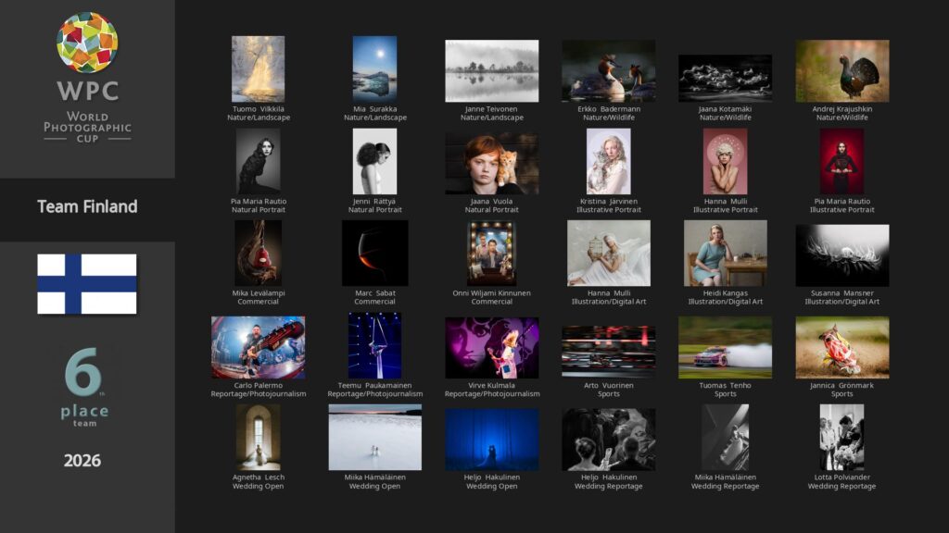Select Janne Teivonen's misty trees photo

tap(491, 70)
